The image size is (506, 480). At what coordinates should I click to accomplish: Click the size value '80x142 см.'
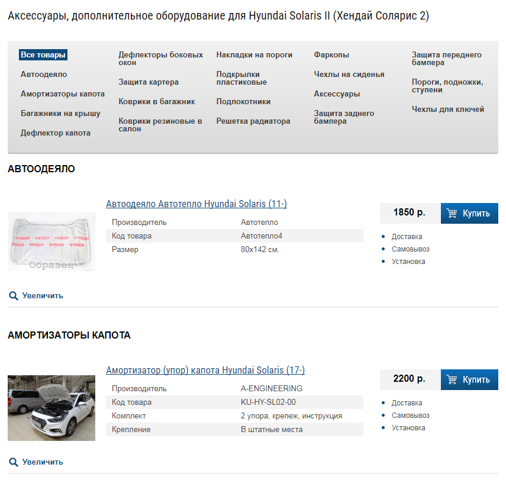[260, 250]
